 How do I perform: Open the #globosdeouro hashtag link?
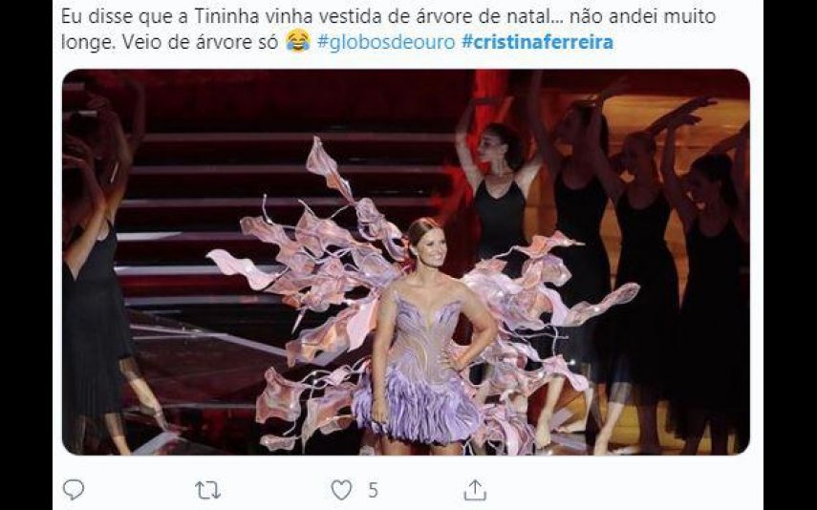coord(386,42)
